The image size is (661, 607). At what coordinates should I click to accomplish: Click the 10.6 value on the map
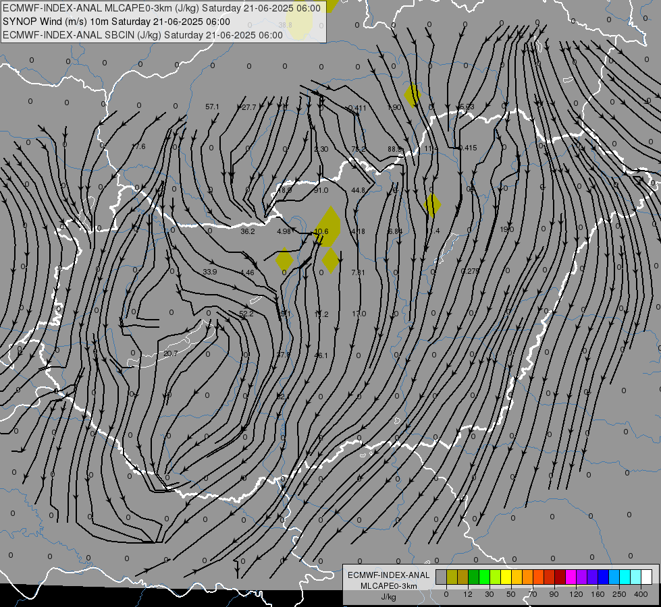[321, 231]
